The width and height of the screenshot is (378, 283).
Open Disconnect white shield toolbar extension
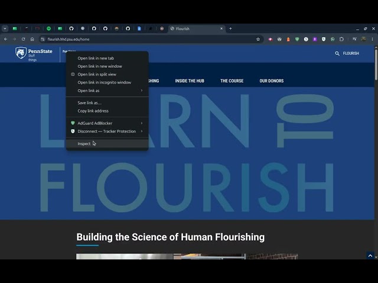[x=324, y=40]
